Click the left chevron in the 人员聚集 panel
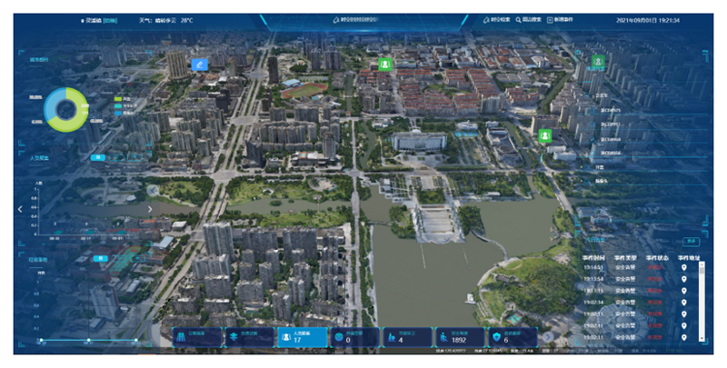The width and height of the screenshot is (727, 368). click(20, 209)
